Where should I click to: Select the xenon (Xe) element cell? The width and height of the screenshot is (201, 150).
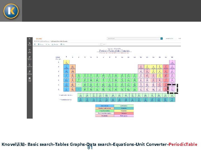(x=172, y=80)
